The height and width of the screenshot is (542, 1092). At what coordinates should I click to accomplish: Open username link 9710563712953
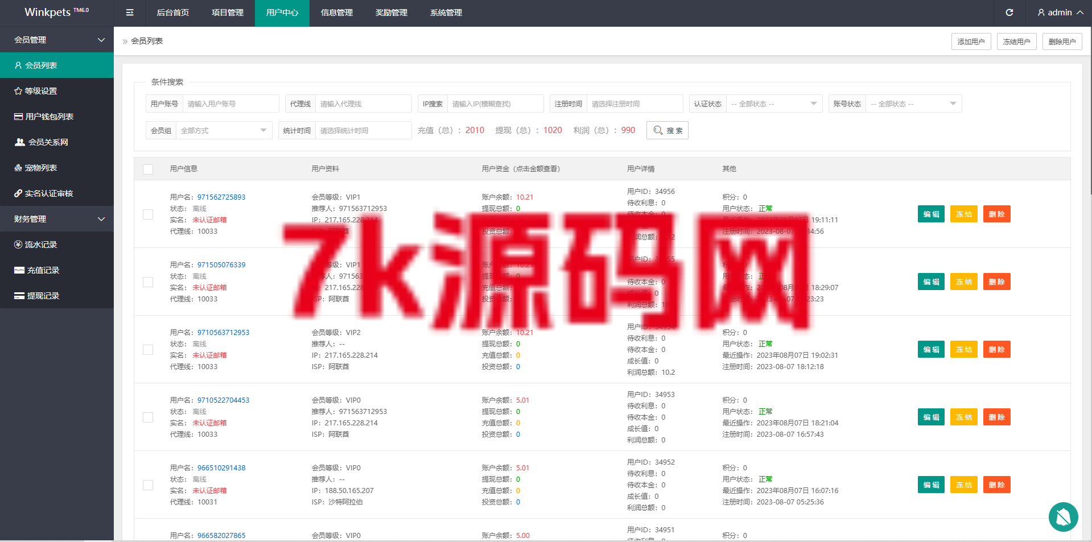click(223, 333)
